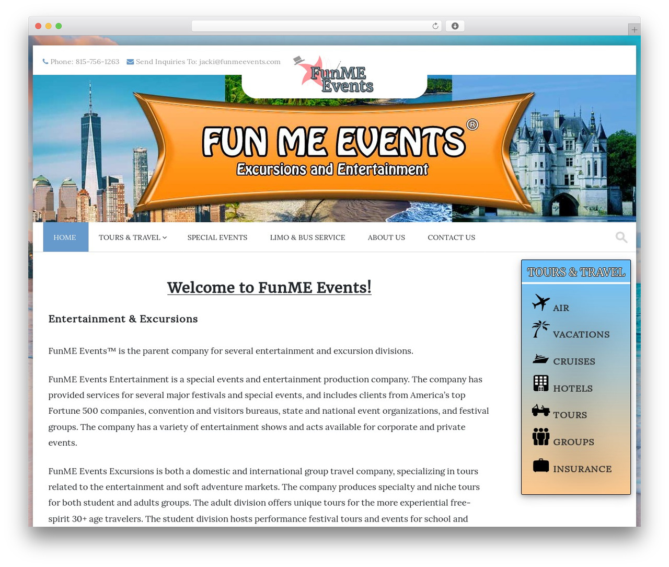Image resolution: width=669 pixels, height=567 pixels.
Task: Open Limo & Bus Service page
Action: (x=307, y=237)
